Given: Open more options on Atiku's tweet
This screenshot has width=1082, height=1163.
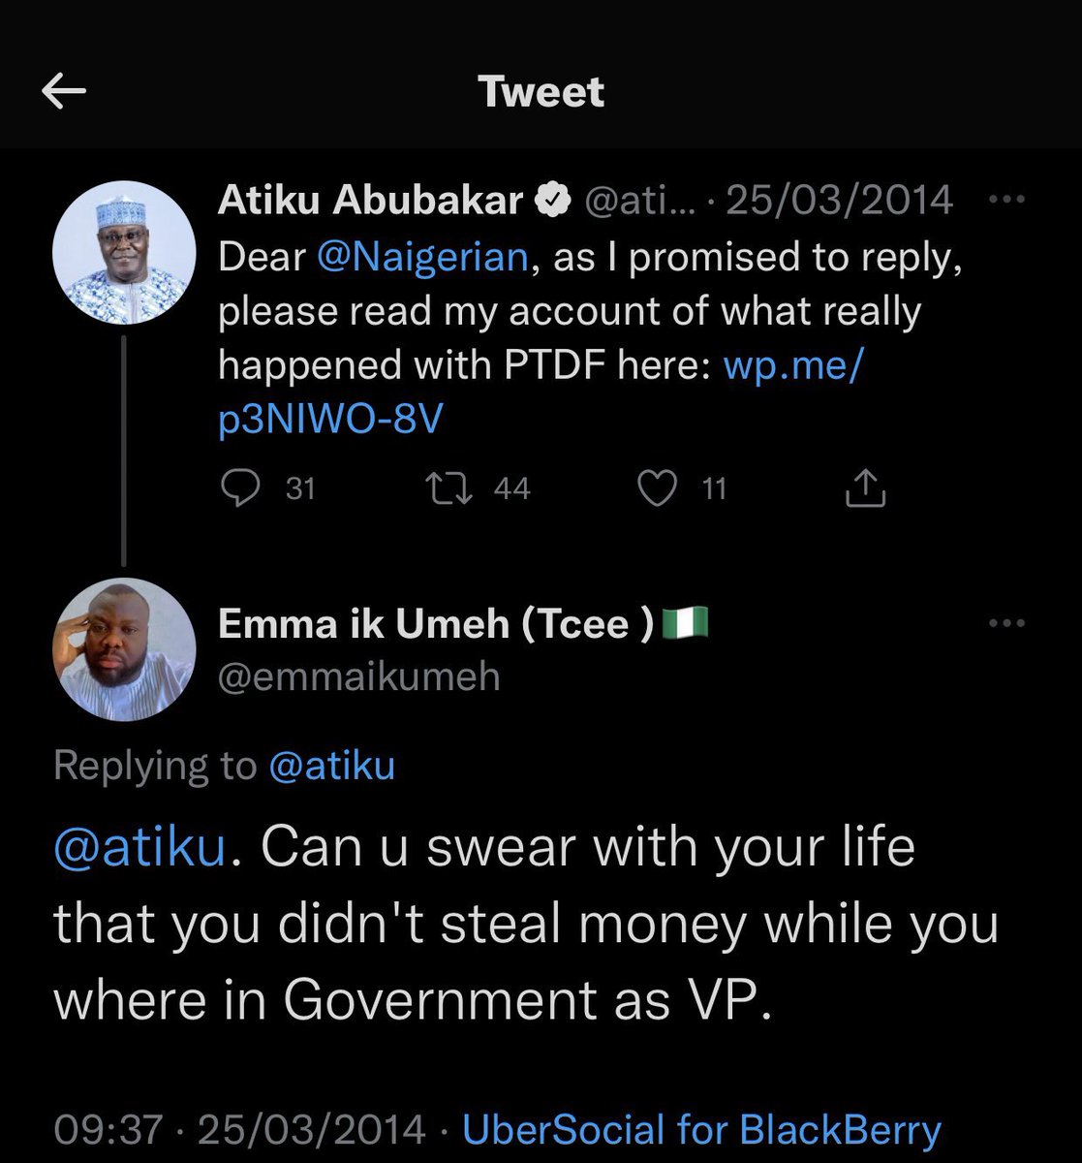Looking at the screenshot, I should point(1005,200).
